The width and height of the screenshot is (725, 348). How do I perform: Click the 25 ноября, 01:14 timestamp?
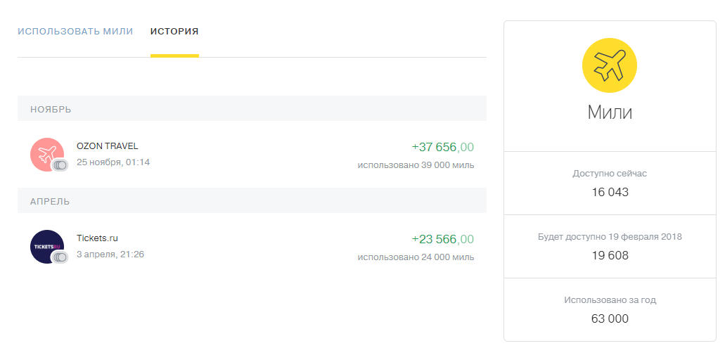click(x=113, y=162)
